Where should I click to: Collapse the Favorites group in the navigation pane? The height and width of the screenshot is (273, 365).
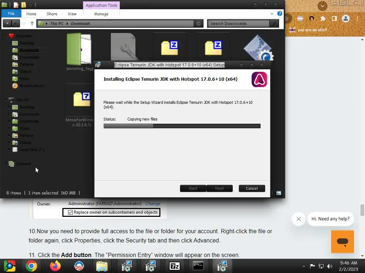tap(5, 36)
